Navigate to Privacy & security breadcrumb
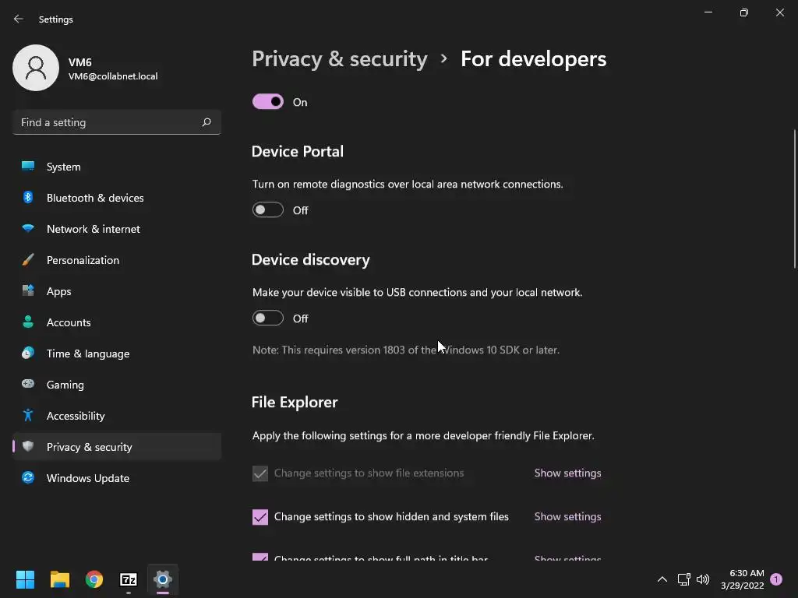This screenshot has width=798, height=598. (340, 59)
